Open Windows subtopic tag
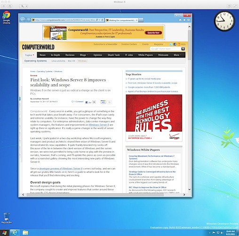Viewport: 239px width, 236px height. tap(82, 61)
